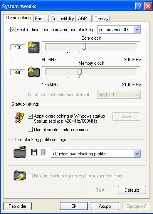Image resolution: width=153 pixels, height=214 pixels.
Task: Click the core clock GPU chip warning icon
Action: coord(34,47)
